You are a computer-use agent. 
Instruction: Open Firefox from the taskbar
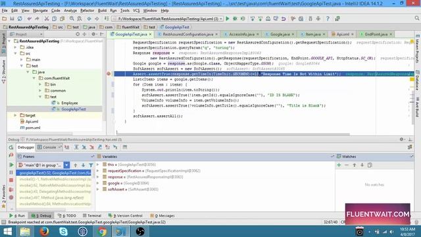coord(44,231)
